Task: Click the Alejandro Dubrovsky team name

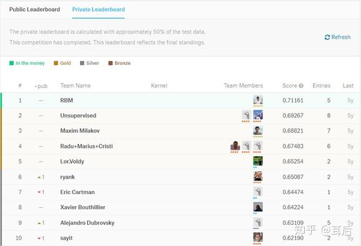Action: coord(87,223)
